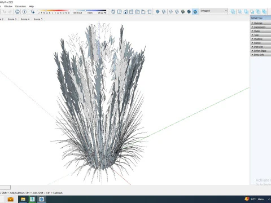Image resolution: width=271 pixels, height=203 pixels.
Task: Expand the Materials panel
Action: point(261,23)
